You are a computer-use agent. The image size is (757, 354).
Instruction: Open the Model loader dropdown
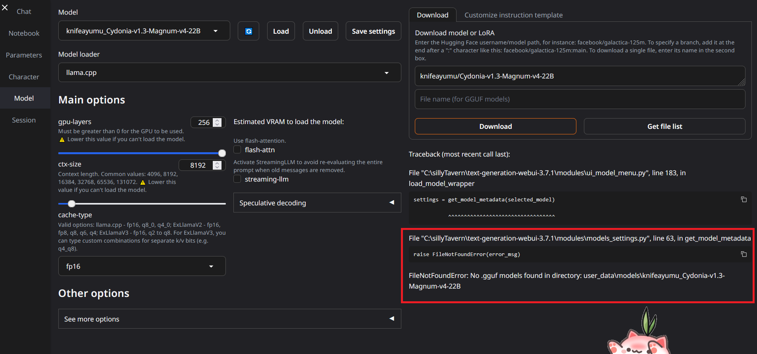[x=229, y=73]
